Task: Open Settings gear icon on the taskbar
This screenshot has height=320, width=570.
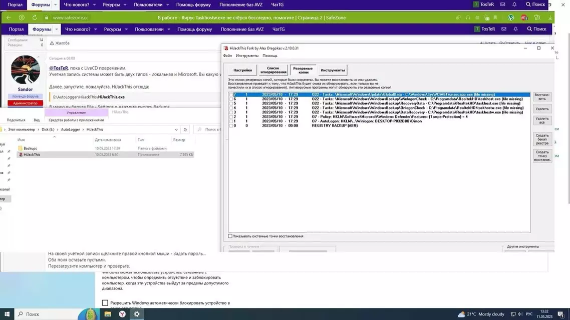Action: coord(137,314)
